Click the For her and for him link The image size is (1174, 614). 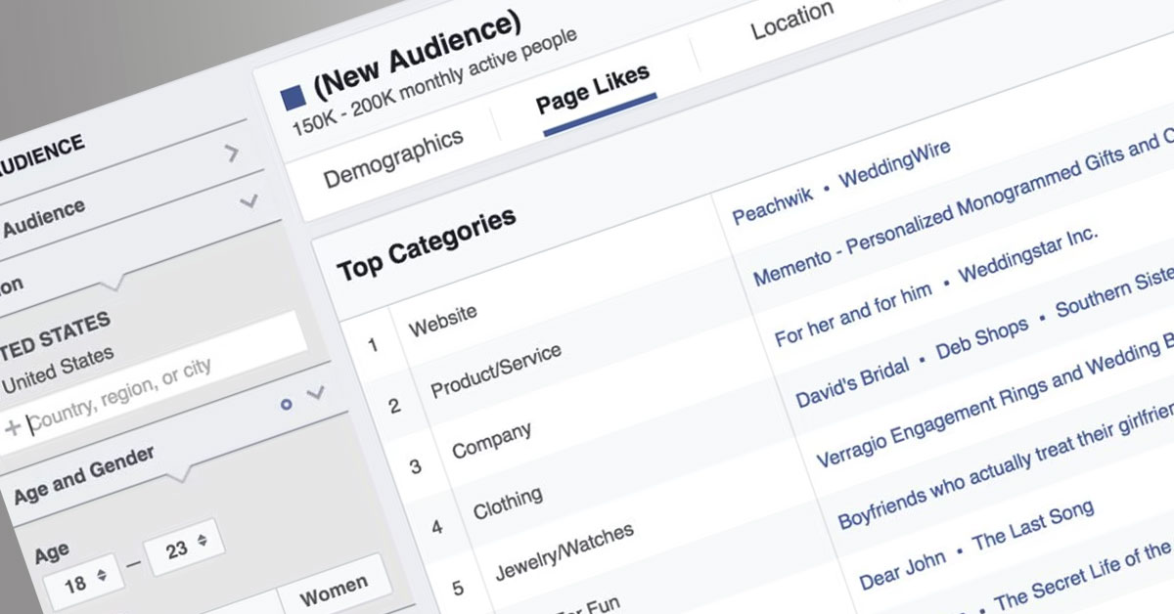853,315
